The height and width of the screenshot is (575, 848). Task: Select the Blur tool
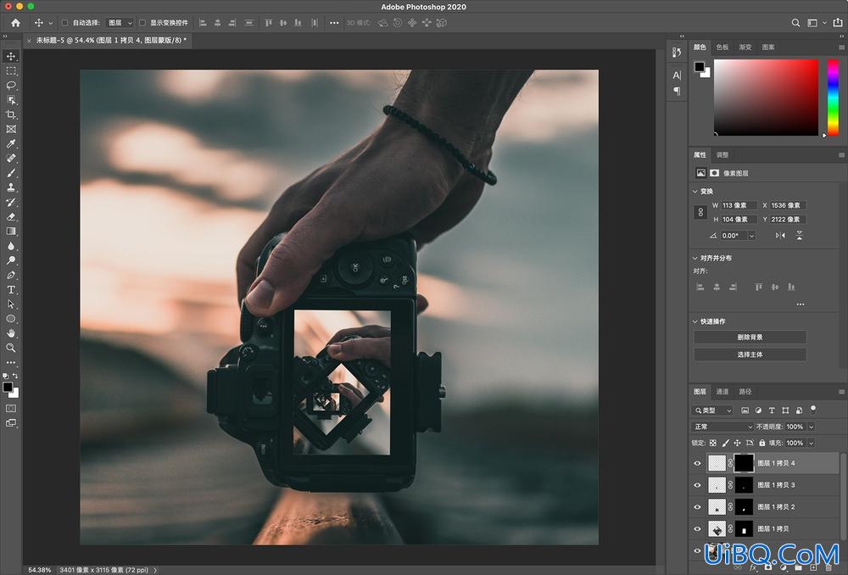click(11, 246)
